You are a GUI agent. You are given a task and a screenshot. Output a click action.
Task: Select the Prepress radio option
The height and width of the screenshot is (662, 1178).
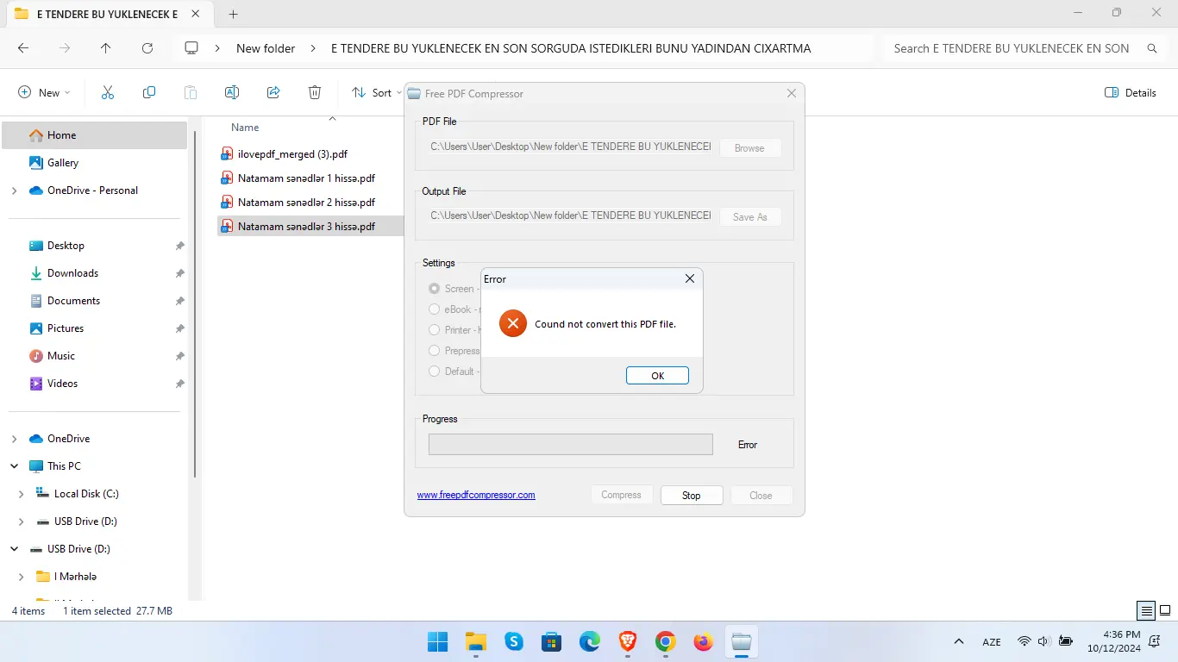click(x=435, y=351)
